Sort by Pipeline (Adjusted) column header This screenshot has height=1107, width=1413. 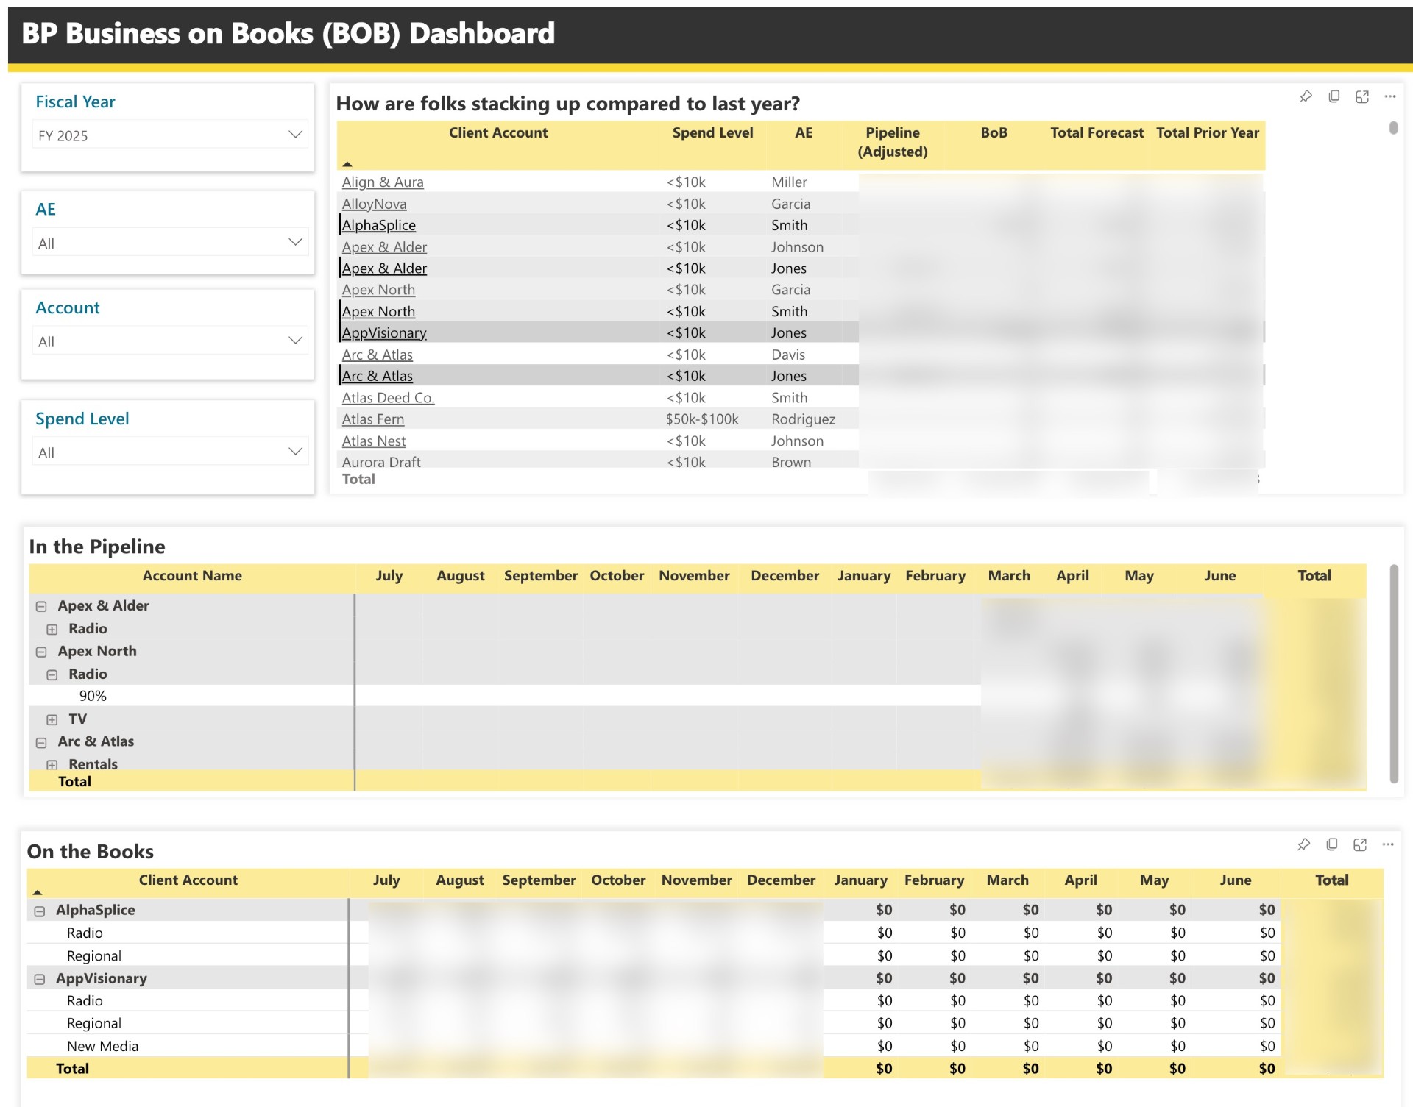(x=892, y=142)
